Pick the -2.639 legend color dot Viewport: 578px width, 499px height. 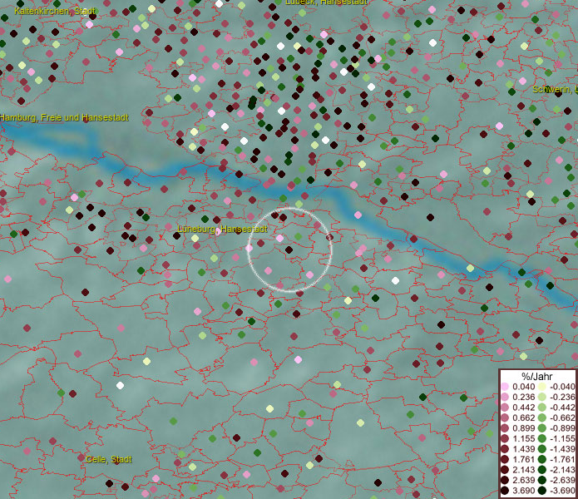[x=542, y=480]
